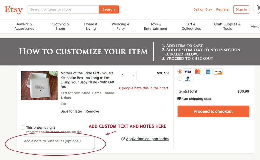Screen dimensions: 260x160
Task: Click the American Express icon
Action: pos(208,72)
